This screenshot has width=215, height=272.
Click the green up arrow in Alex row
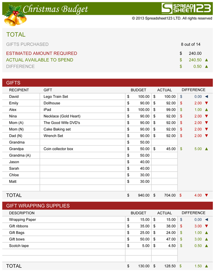click(206, 110)
